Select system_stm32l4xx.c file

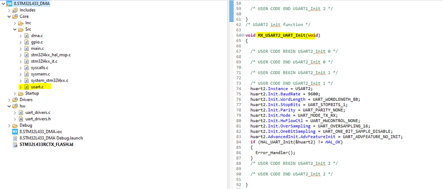50,80
